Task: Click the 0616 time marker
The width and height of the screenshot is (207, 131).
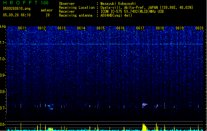Action: (x=120, y=28)
